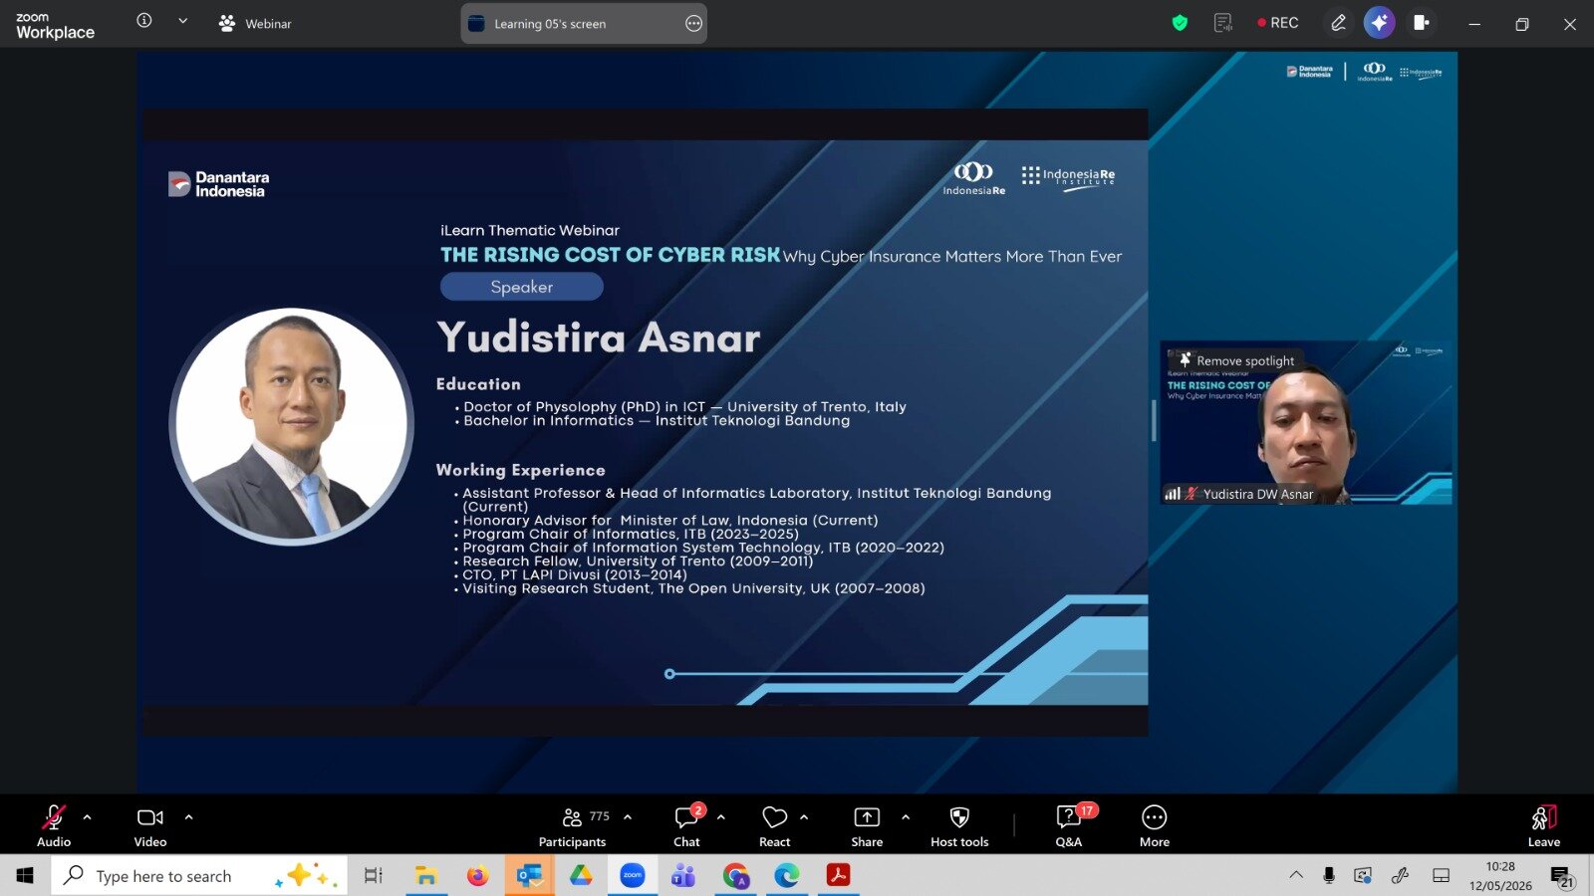Click the Leave meeting button

(x=1544, y=825)
